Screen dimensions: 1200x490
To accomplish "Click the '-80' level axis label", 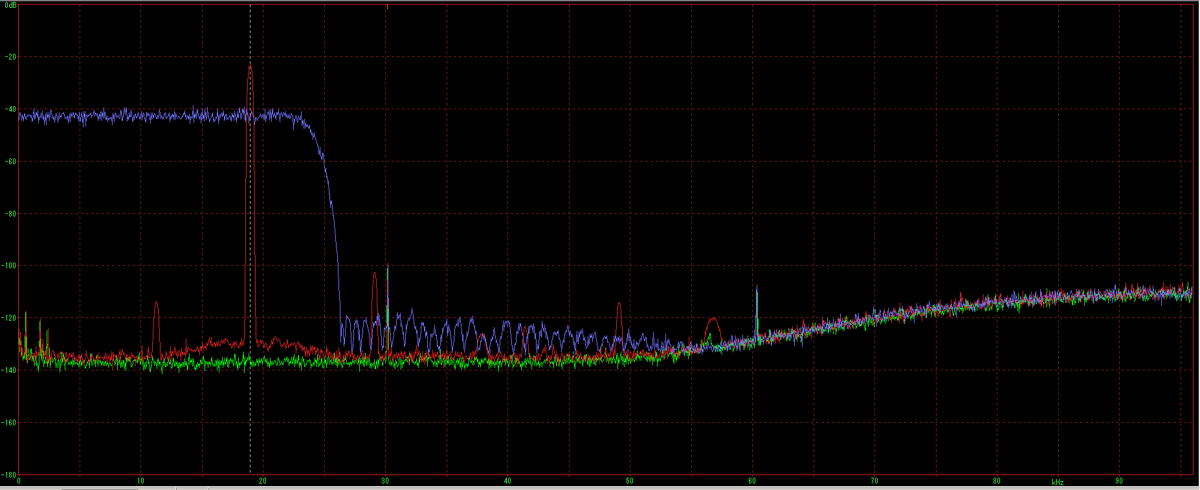I will pyautogui.click(x=10, y=214).
